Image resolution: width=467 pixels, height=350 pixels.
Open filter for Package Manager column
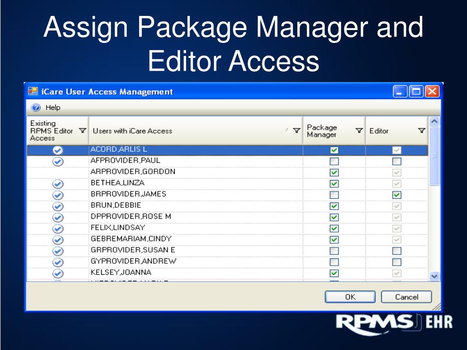pyautogui.click(x=359, y=131)
